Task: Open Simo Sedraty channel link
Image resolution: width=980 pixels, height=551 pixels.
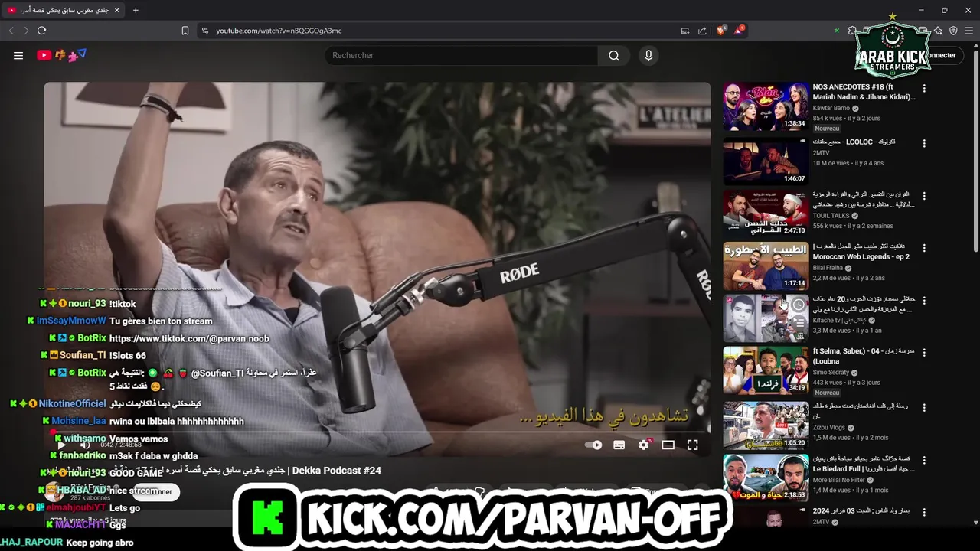Action: click(x=831, y=372)
